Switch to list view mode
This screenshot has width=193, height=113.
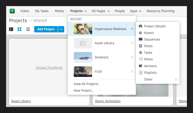coord(28,29)
